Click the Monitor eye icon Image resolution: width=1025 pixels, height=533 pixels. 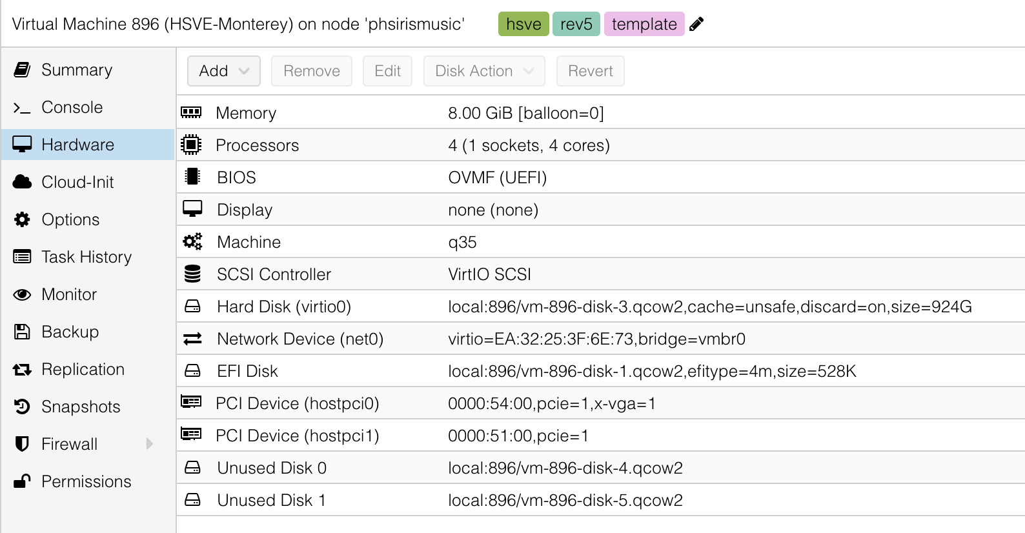(22, 295)
